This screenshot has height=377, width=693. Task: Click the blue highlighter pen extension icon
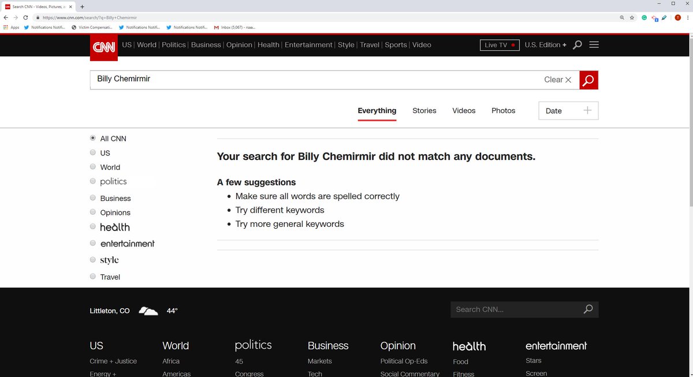(x=664, y=17)
